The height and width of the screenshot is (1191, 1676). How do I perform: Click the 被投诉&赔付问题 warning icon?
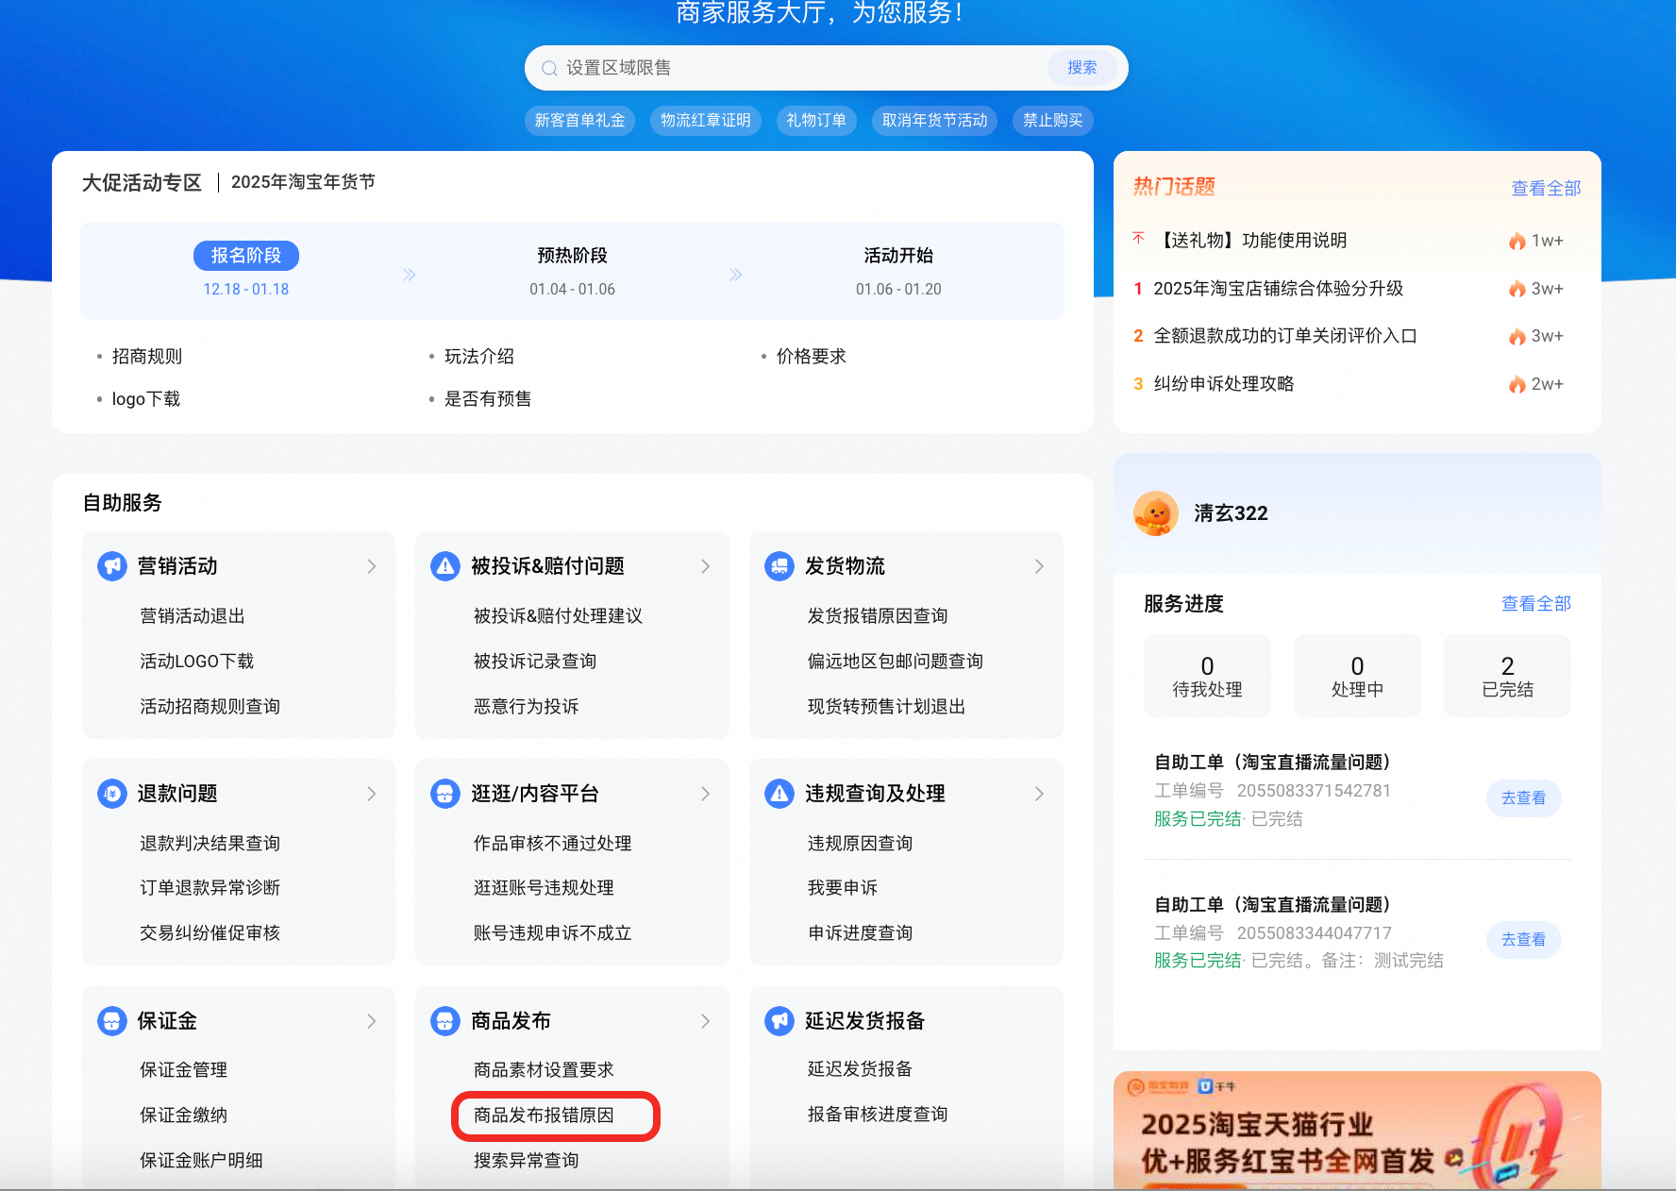pos(445,566)
